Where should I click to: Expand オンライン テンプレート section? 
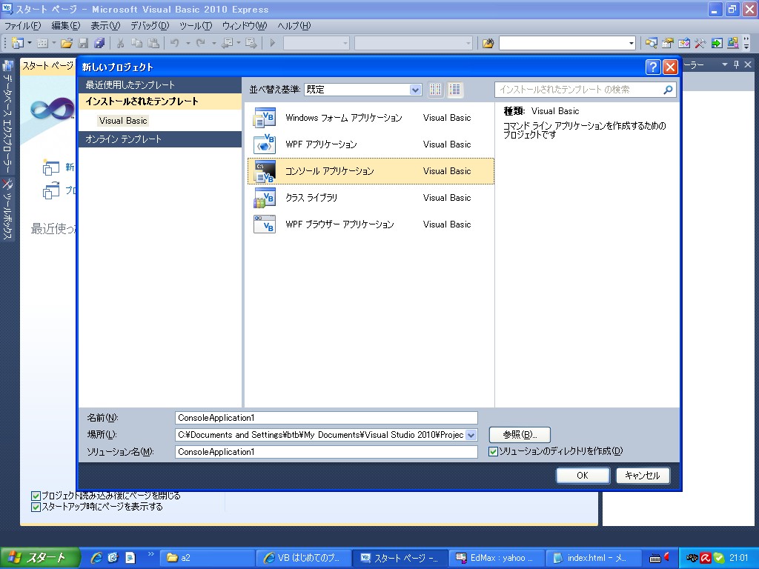click(160, 139)
